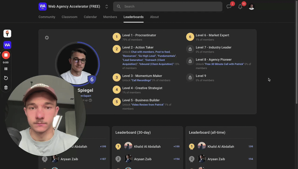
Task: Open the "Chat with members" link
Action: tap(143, 52)
